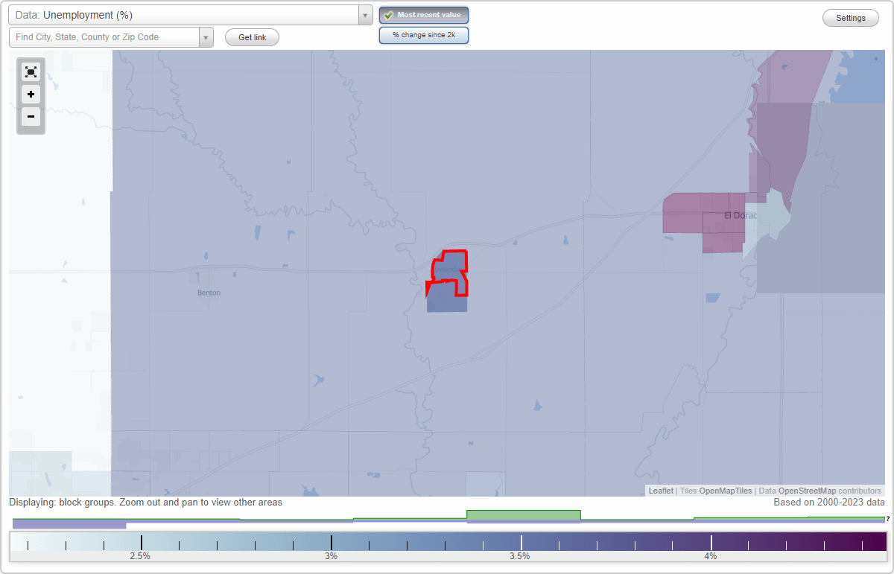The image size is (894, 574).
Task: Click the green histogram bar above the legend
Action: click(x=523, y=515)
